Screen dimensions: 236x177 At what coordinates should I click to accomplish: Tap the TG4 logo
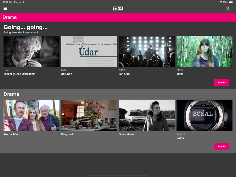(118, 8)
